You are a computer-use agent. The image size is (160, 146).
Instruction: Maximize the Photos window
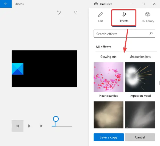[x=143, y=4]
